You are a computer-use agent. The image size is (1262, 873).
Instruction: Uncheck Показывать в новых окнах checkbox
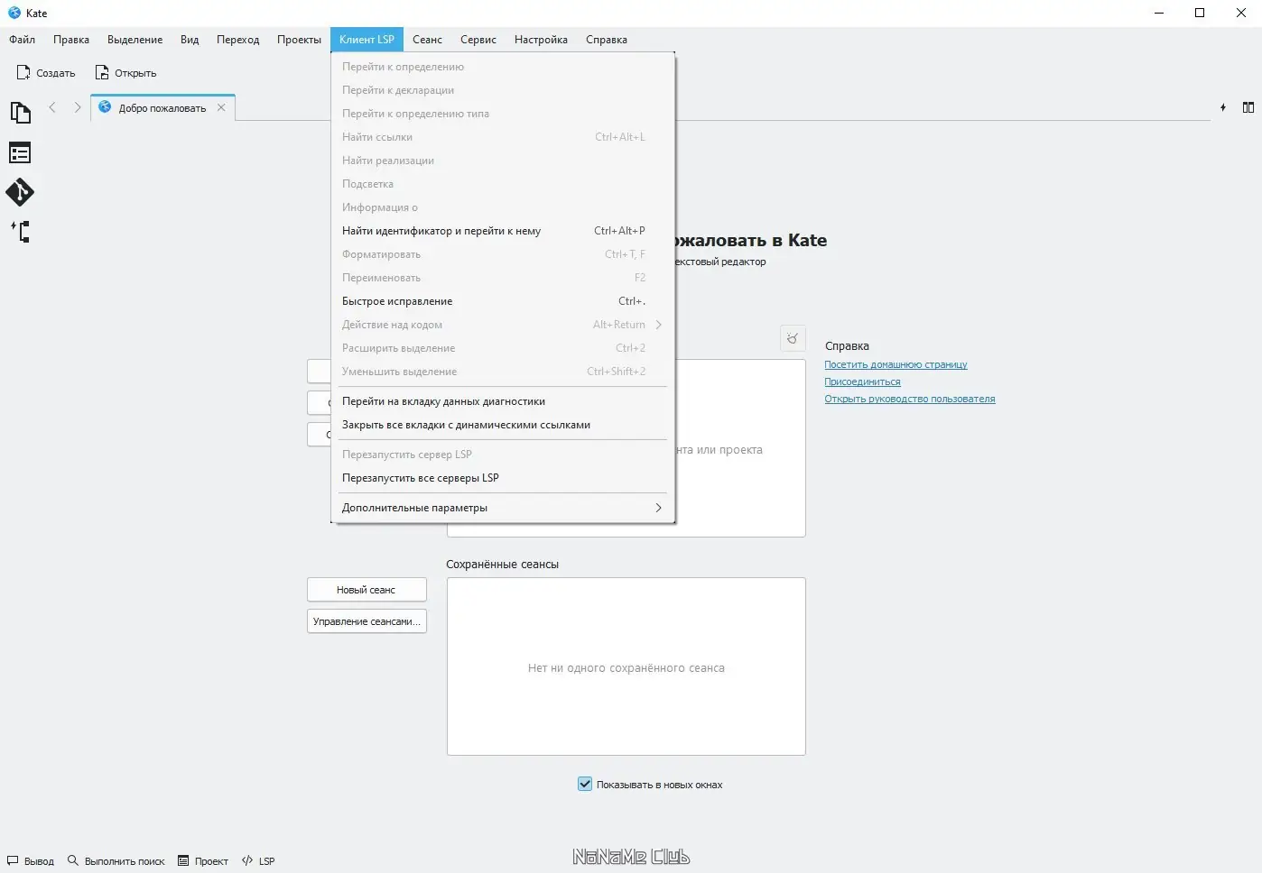click(x=585, y=784)
